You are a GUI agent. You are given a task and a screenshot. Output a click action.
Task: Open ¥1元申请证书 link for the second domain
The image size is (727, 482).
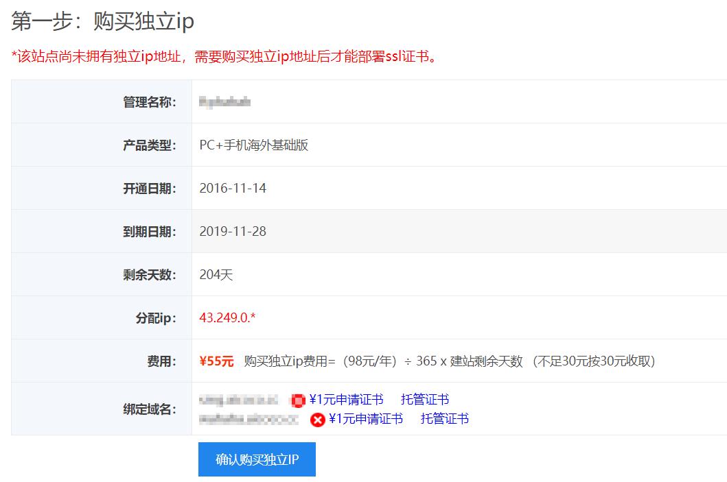pos(366,418)
